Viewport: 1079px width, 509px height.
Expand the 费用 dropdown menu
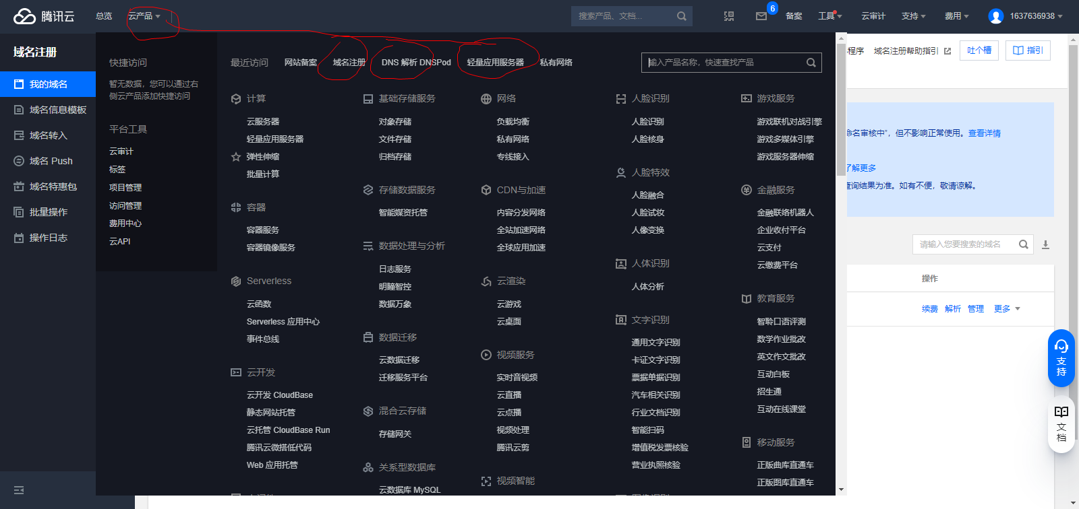tap(957, 16)
